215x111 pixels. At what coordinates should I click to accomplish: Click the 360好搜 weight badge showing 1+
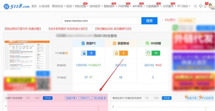coord(153,53)
